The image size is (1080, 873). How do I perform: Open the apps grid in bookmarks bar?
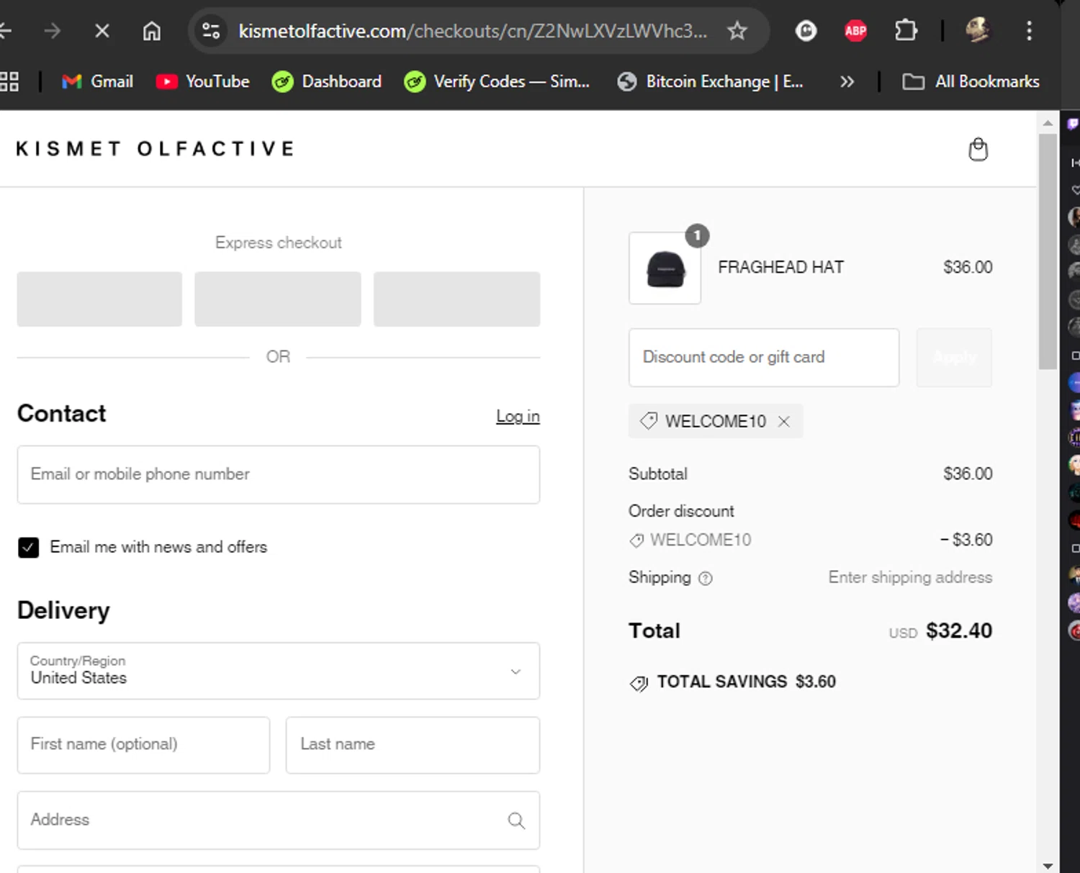click(9, 81)
